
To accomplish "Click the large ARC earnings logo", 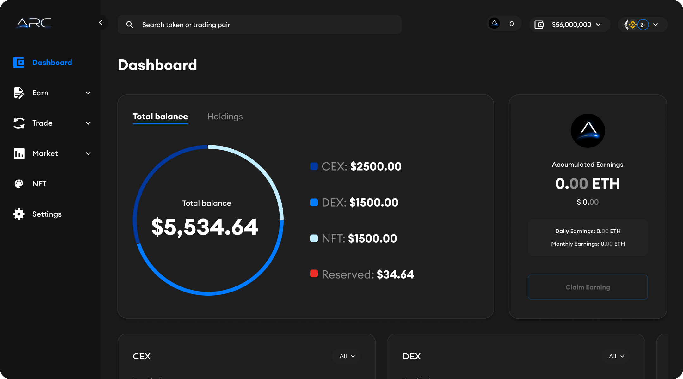I will 588,131.
